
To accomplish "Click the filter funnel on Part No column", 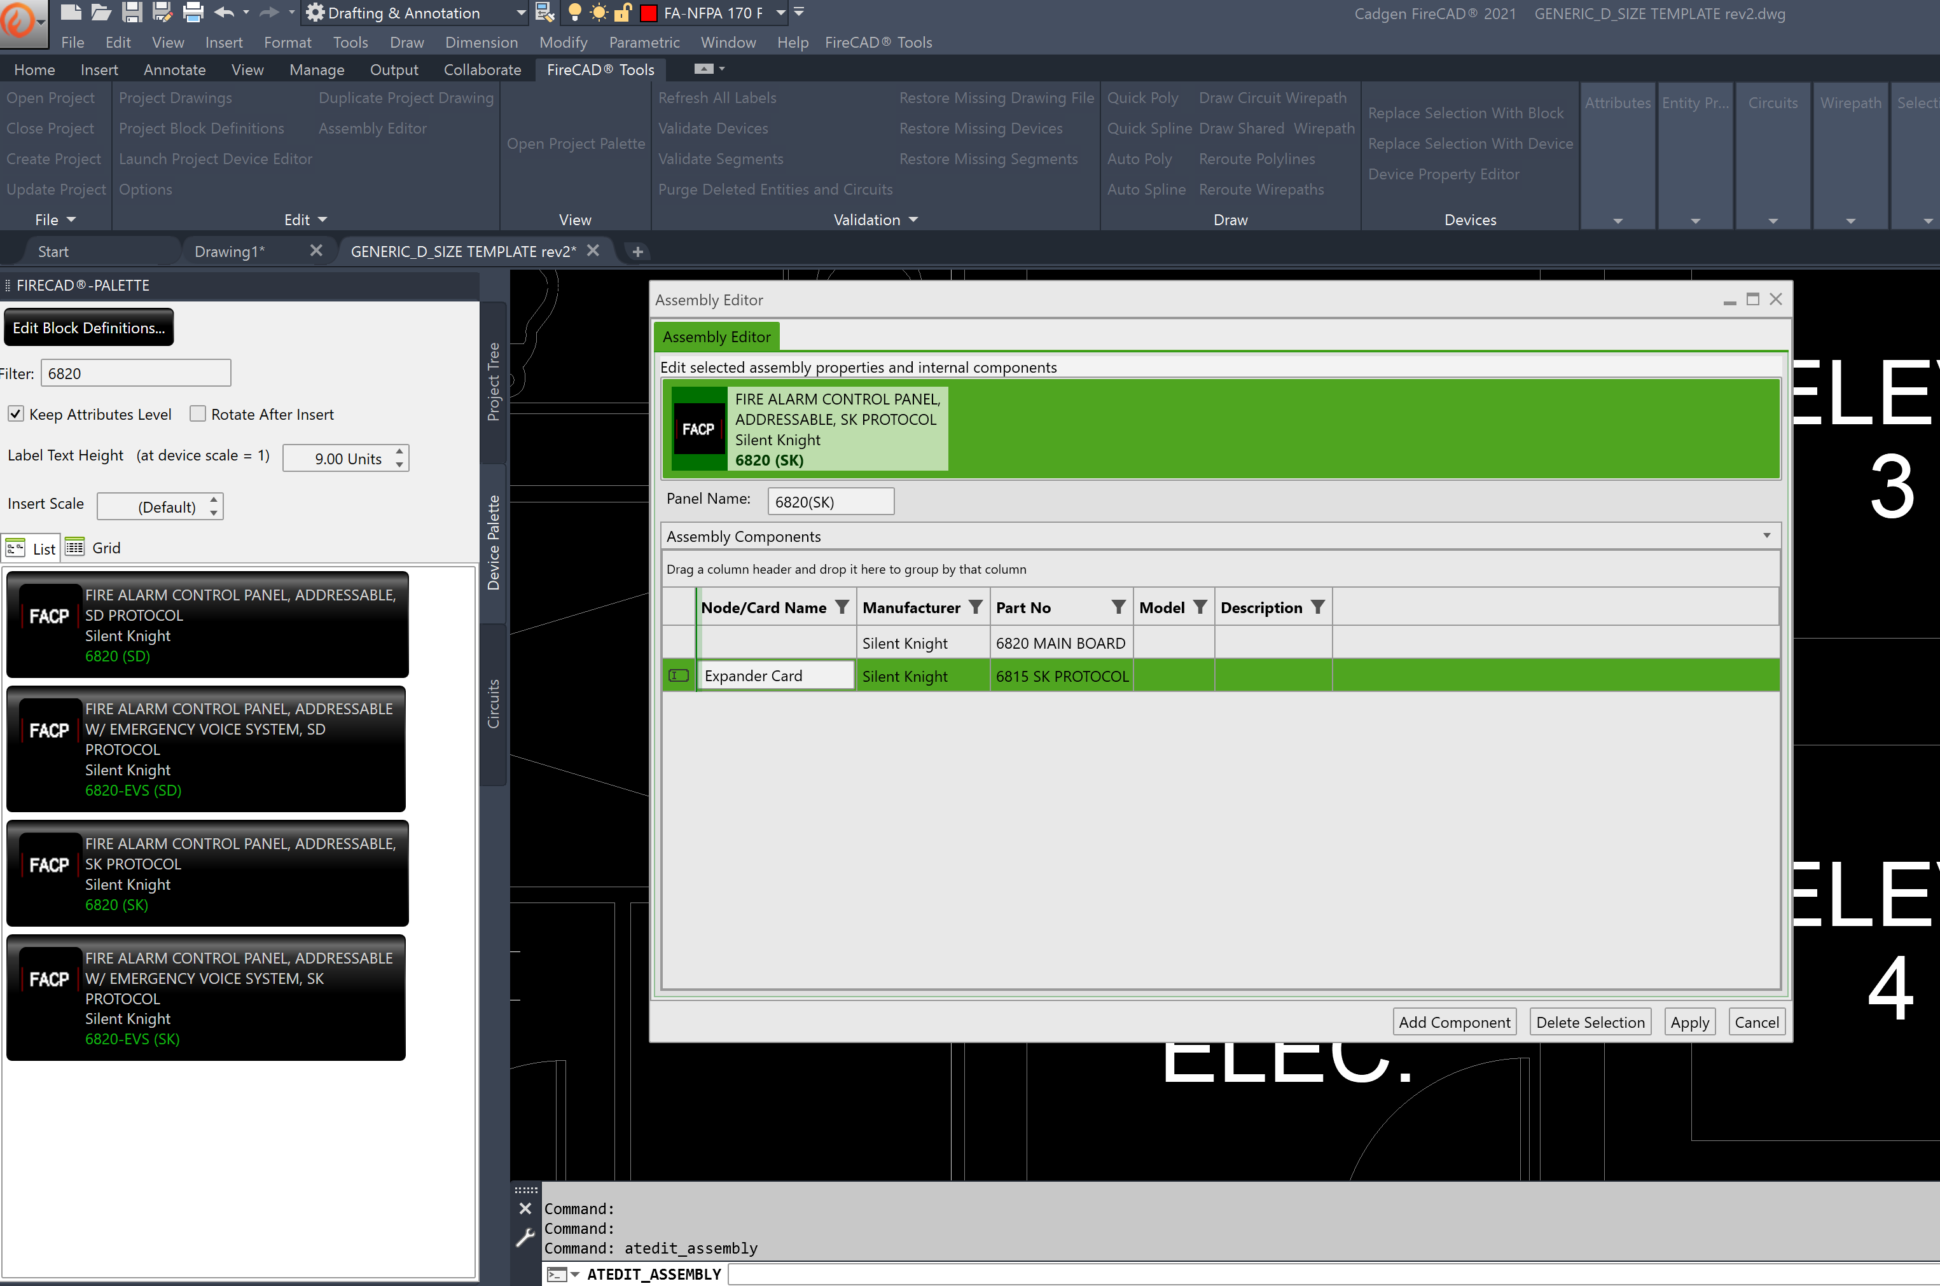I will 1118,607.
